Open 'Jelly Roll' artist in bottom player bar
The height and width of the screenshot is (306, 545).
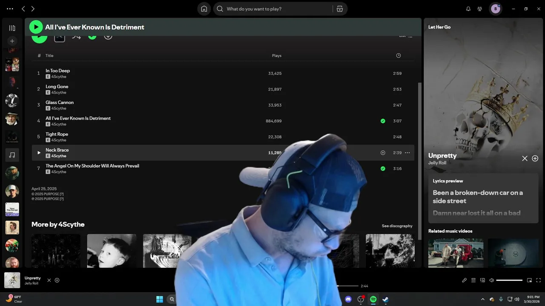(x=32, y=283)
